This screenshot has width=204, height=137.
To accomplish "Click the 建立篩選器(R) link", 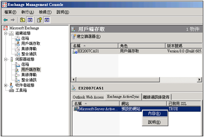I will 88,36.
